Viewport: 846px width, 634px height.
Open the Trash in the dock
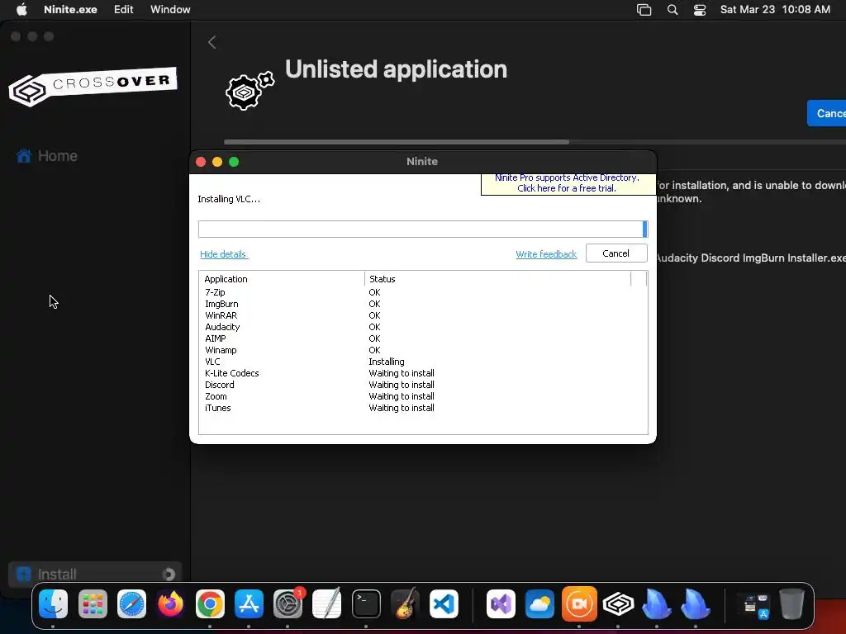click(x=791, y=603)
